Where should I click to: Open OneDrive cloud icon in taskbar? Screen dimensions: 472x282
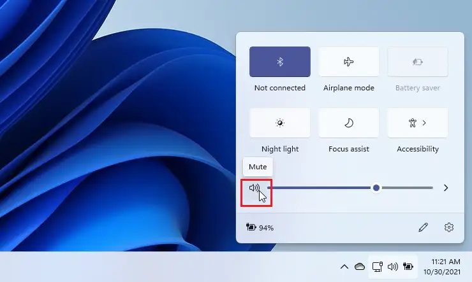point(359,267)
